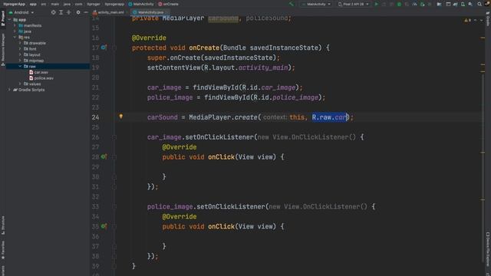Viewport: 491px width, 276px height.
Task: Toggle code fold on line 26
Action: click(x=114, y=137)
